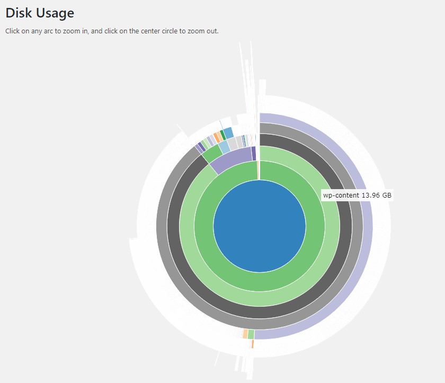Click the blue center circle to zoom out

[260, 226]
